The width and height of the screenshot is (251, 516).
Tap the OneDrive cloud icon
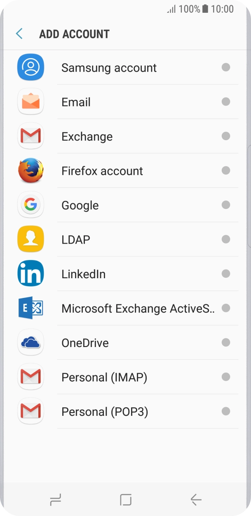[30, 342]
